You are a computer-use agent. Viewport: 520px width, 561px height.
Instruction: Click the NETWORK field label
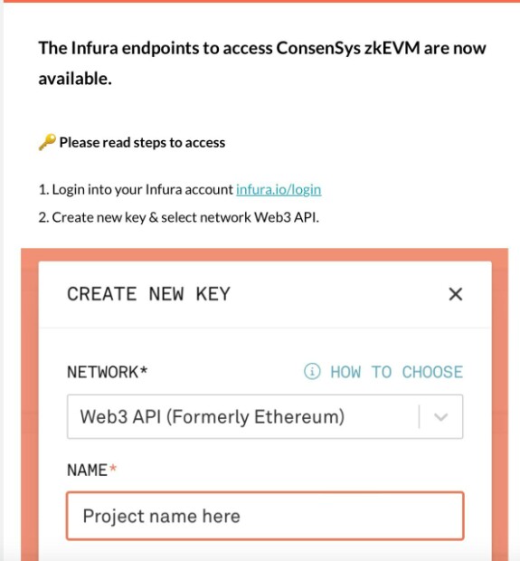tap(107, 372)
